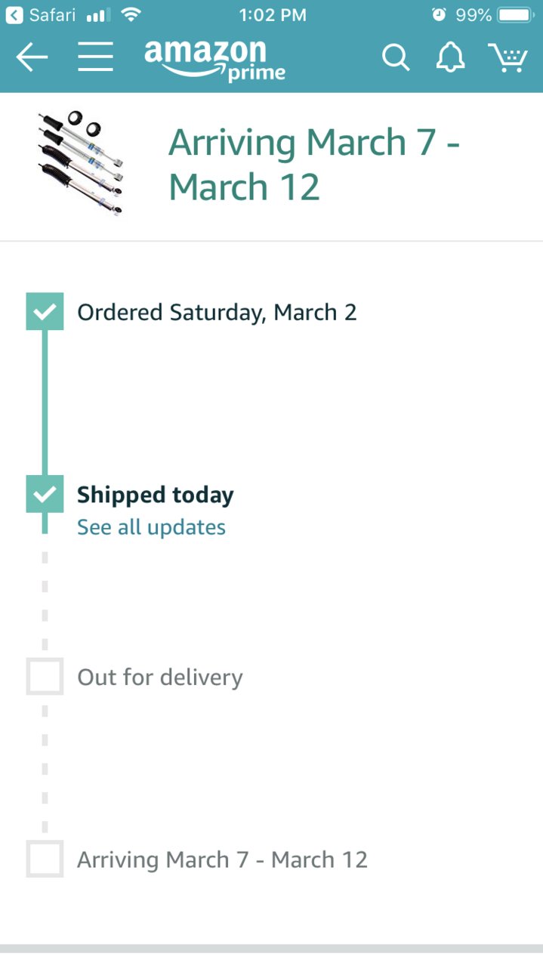The height and width of the screenshot is (966, 543).
Task: Tap the Out for delivery empty box
Action: [x=45, y=676]
